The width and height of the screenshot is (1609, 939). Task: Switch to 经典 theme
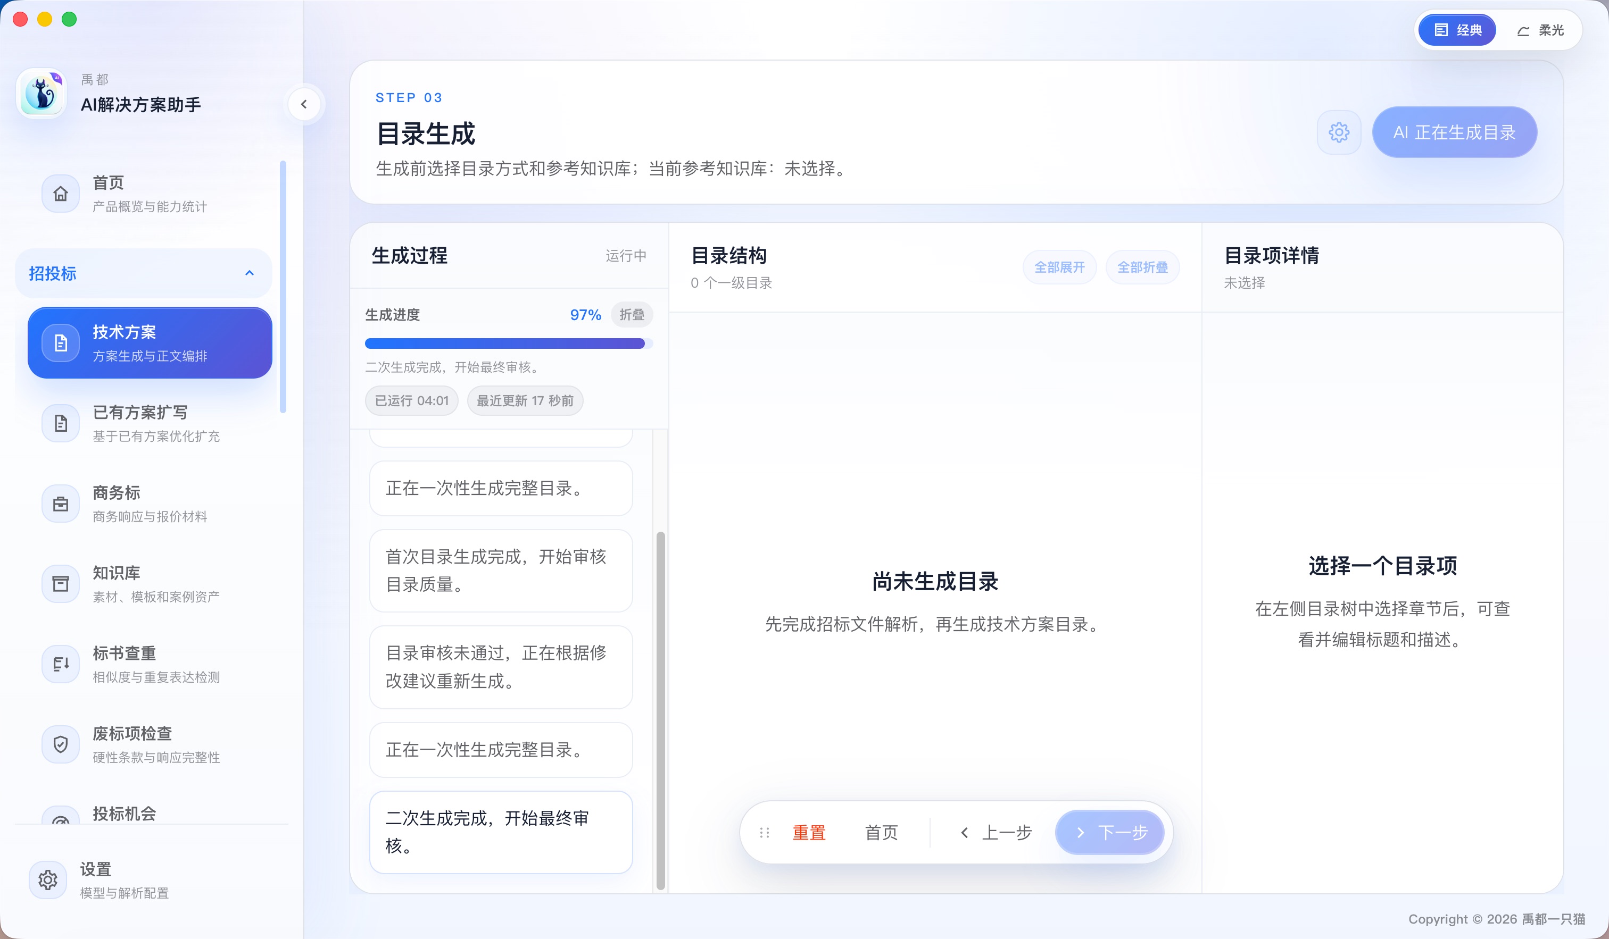pyautogui.click(x=1457, y=30)
